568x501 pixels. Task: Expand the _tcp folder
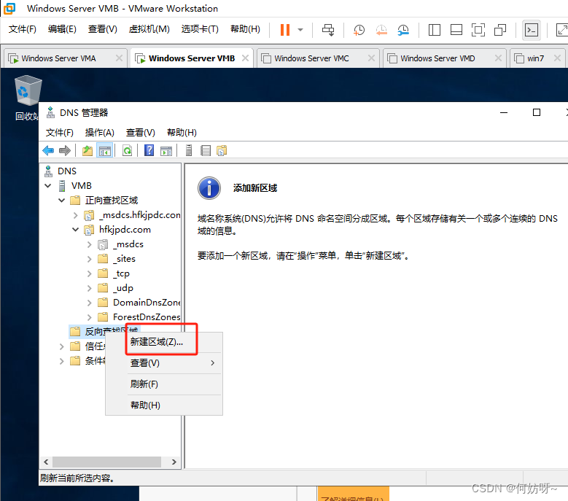[90, 274]
